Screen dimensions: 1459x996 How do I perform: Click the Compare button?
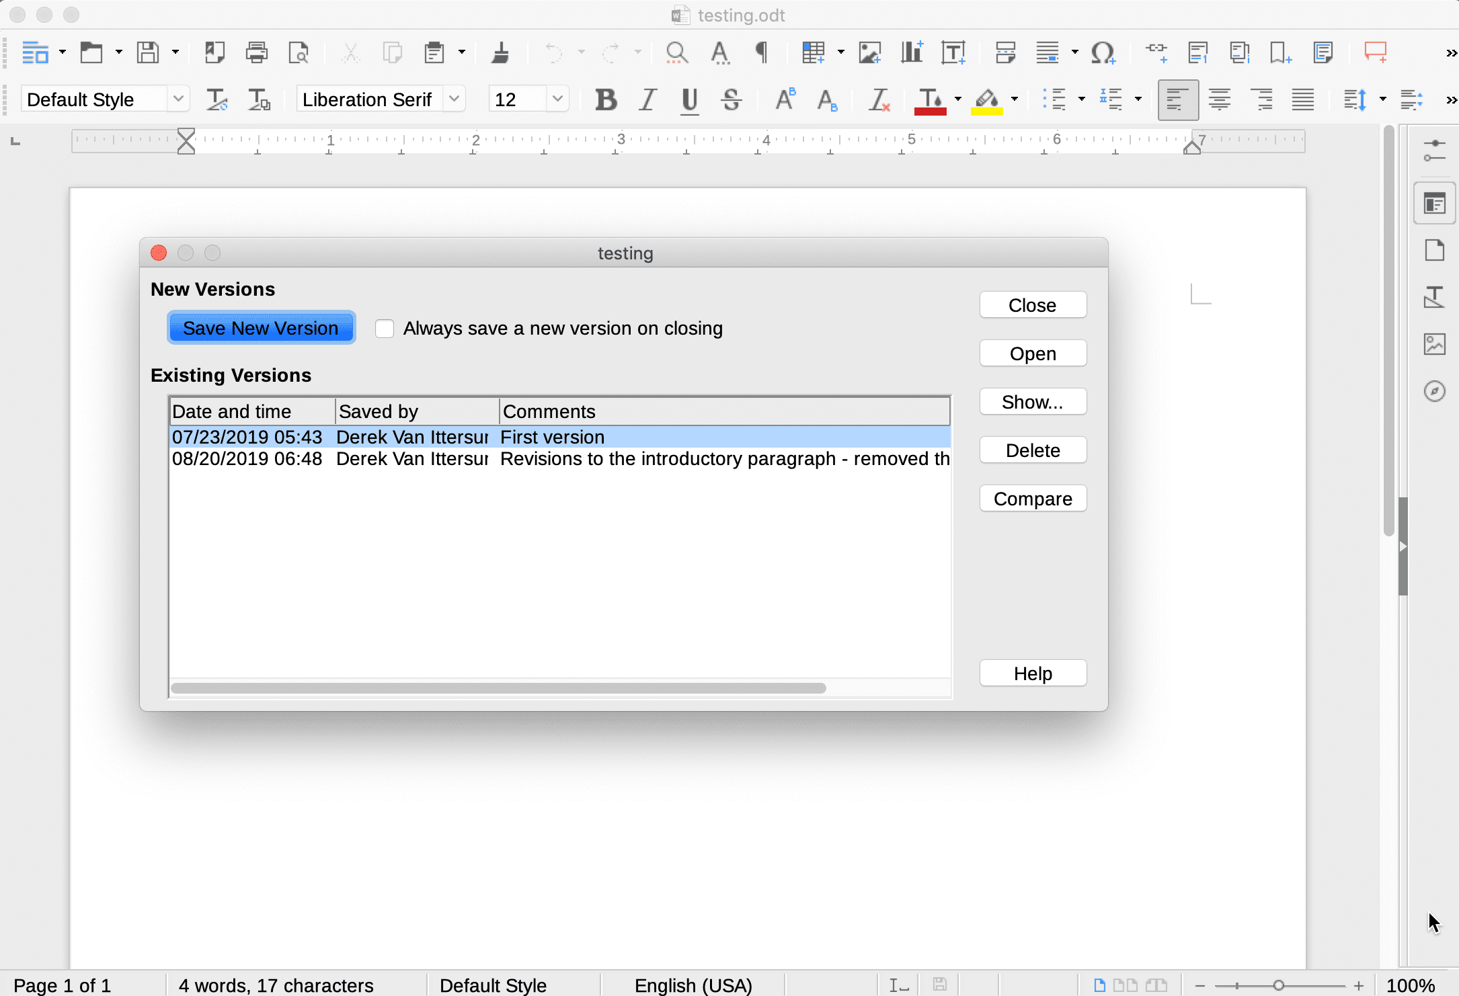1033,499
